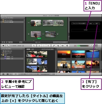Reject selection with the X button
This screenshot has height=104, width=102.
[48, 46]
